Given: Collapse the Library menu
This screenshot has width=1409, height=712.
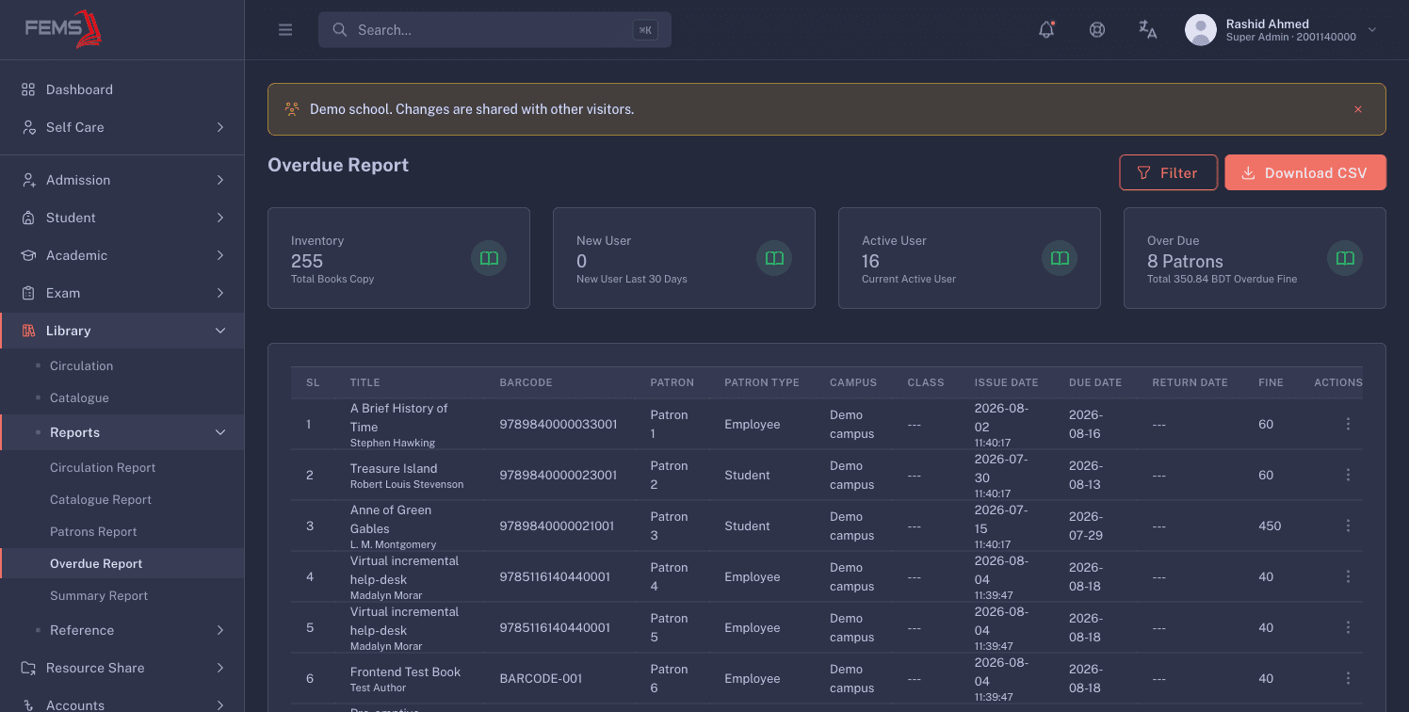Looking at the screenshot, I should click(122, 331).
